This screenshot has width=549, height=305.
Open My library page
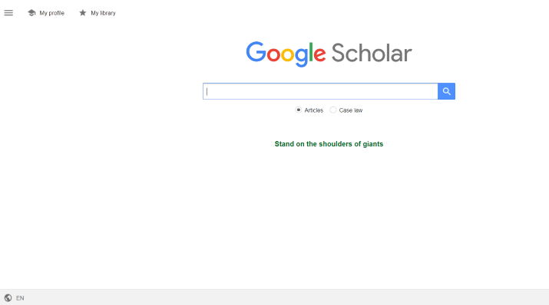(x=103, y=13)
